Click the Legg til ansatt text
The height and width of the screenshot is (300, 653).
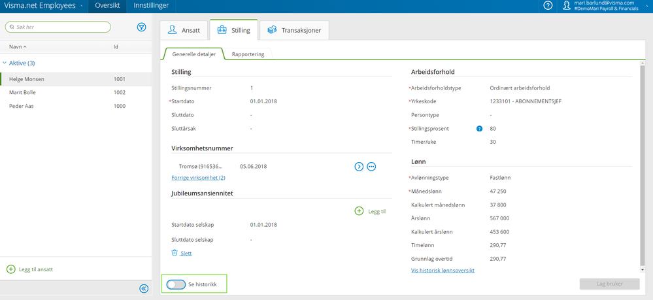(x=36, y=269)
